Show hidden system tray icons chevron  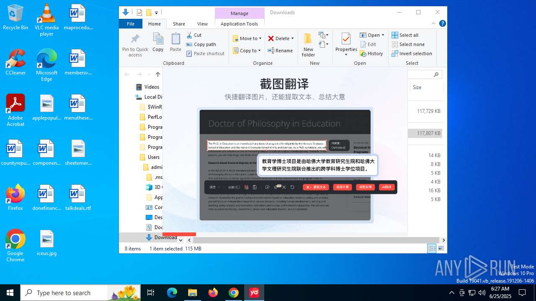coord(451,293)
